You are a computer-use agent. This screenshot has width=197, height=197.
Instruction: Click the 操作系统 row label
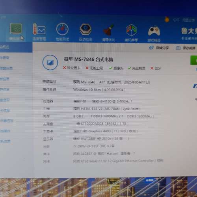pos(49,89)
